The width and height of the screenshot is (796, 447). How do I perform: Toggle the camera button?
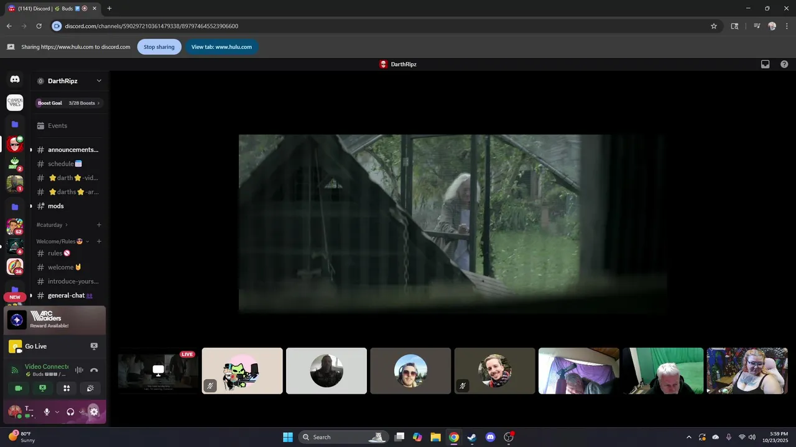coord(19,388)
